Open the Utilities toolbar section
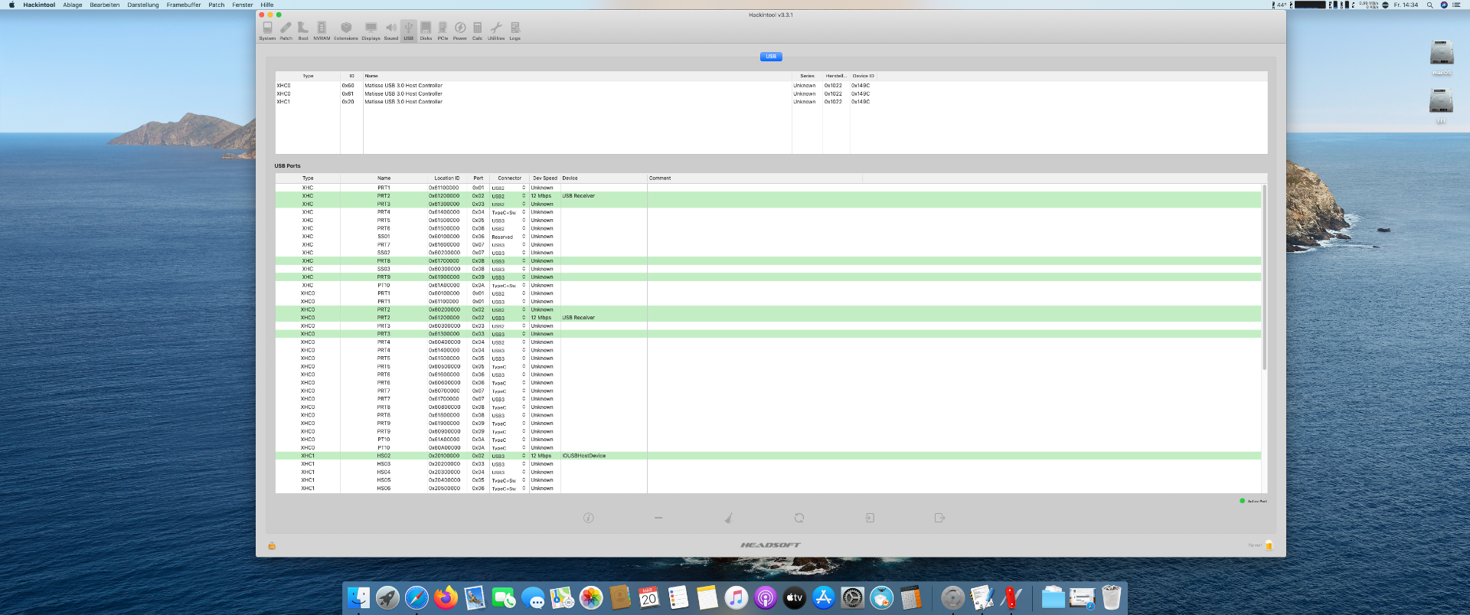Image resolution: width=1470 pixels, height=615 pixels. point(496,31)
